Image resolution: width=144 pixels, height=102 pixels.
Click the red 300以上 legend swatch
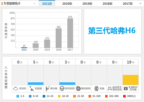click(124, 96)
